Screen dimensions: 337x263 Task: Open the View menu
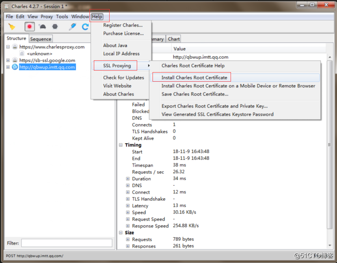[x=33, y=17]
